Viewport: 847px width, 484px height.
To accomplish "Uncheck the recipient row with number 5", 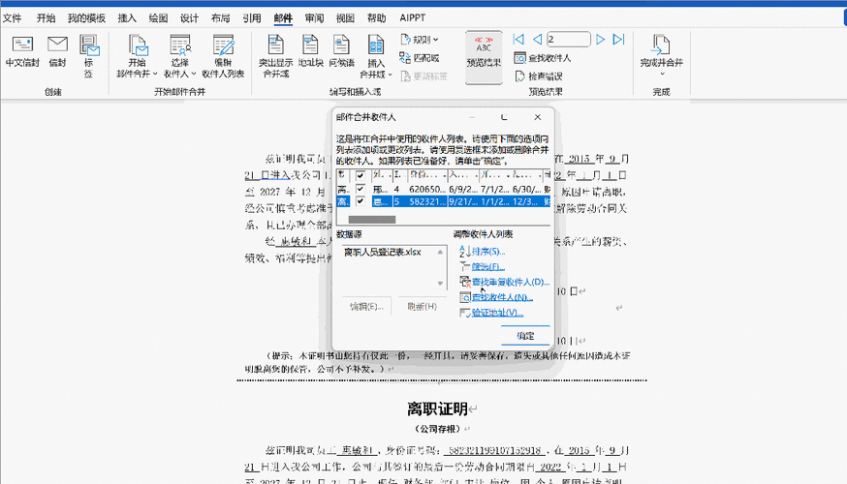I will click(x=361, y=201).
